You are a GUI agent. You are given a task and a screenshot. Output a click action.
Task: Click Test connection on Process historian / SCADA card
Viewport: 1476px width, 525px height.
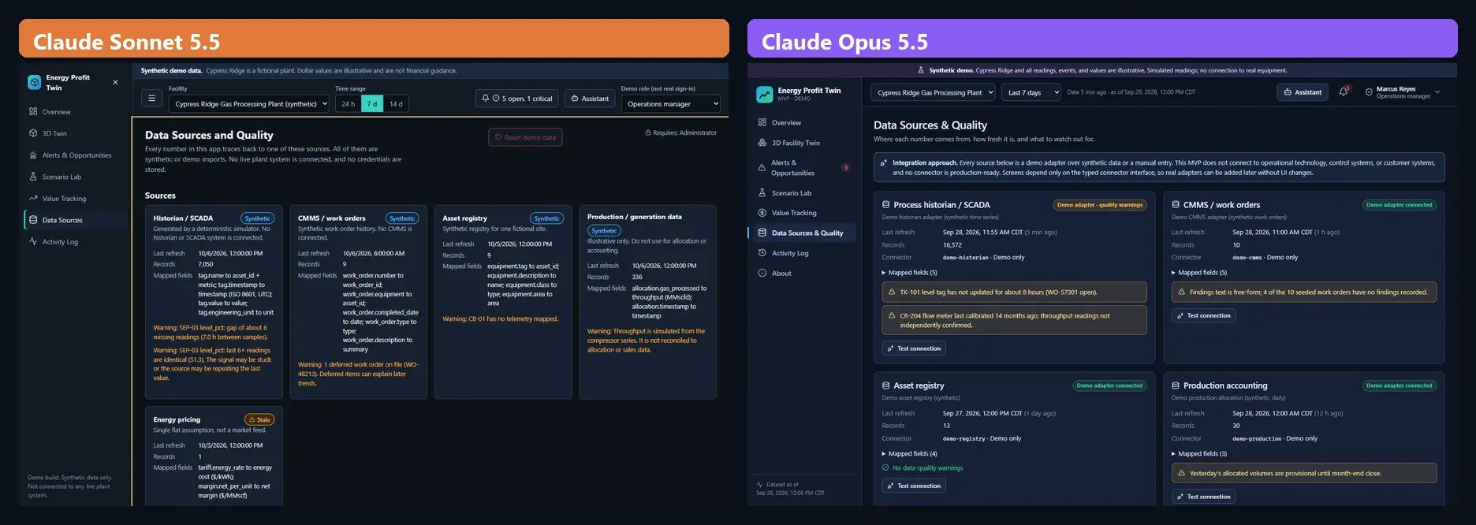(x=914, y=348)
